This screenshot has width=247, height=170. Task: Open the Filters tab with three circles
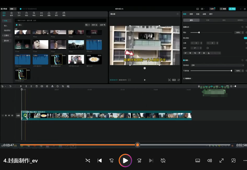[x=49, y=14]
